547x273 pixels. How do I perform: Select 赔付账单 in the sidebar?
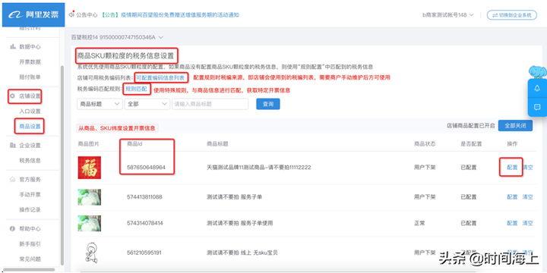coord(30,77)
